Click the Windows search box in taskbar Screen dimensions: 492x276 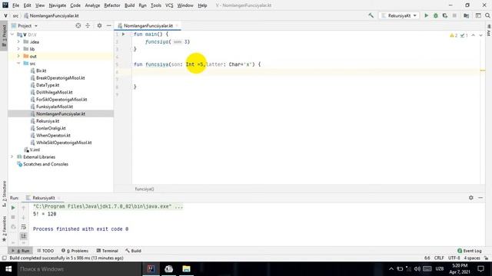tap(78, 269)
